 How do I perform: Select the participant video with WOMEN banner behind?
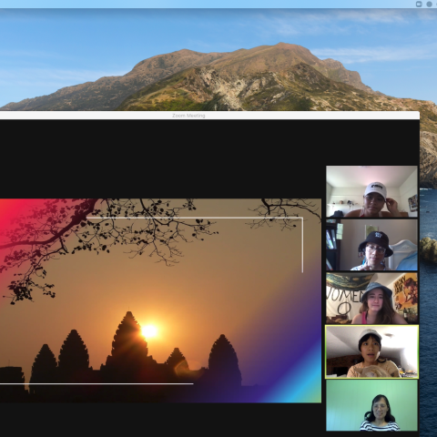point(371,298)
